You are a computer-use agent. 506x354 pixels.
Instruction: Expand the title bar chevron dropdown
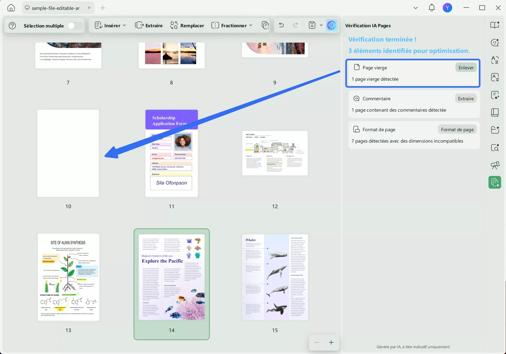pyautogui.click(x=416, y=8)
